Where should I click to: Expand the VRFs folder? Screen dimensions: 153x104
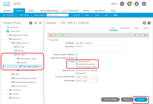(x=10, y=74)
